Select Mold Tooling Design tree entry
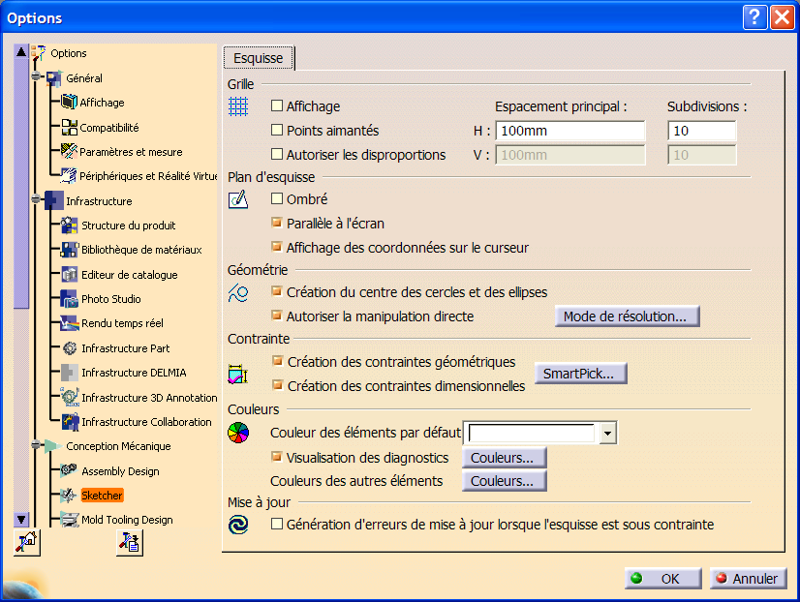800x602 pixels. pos(127,520)
